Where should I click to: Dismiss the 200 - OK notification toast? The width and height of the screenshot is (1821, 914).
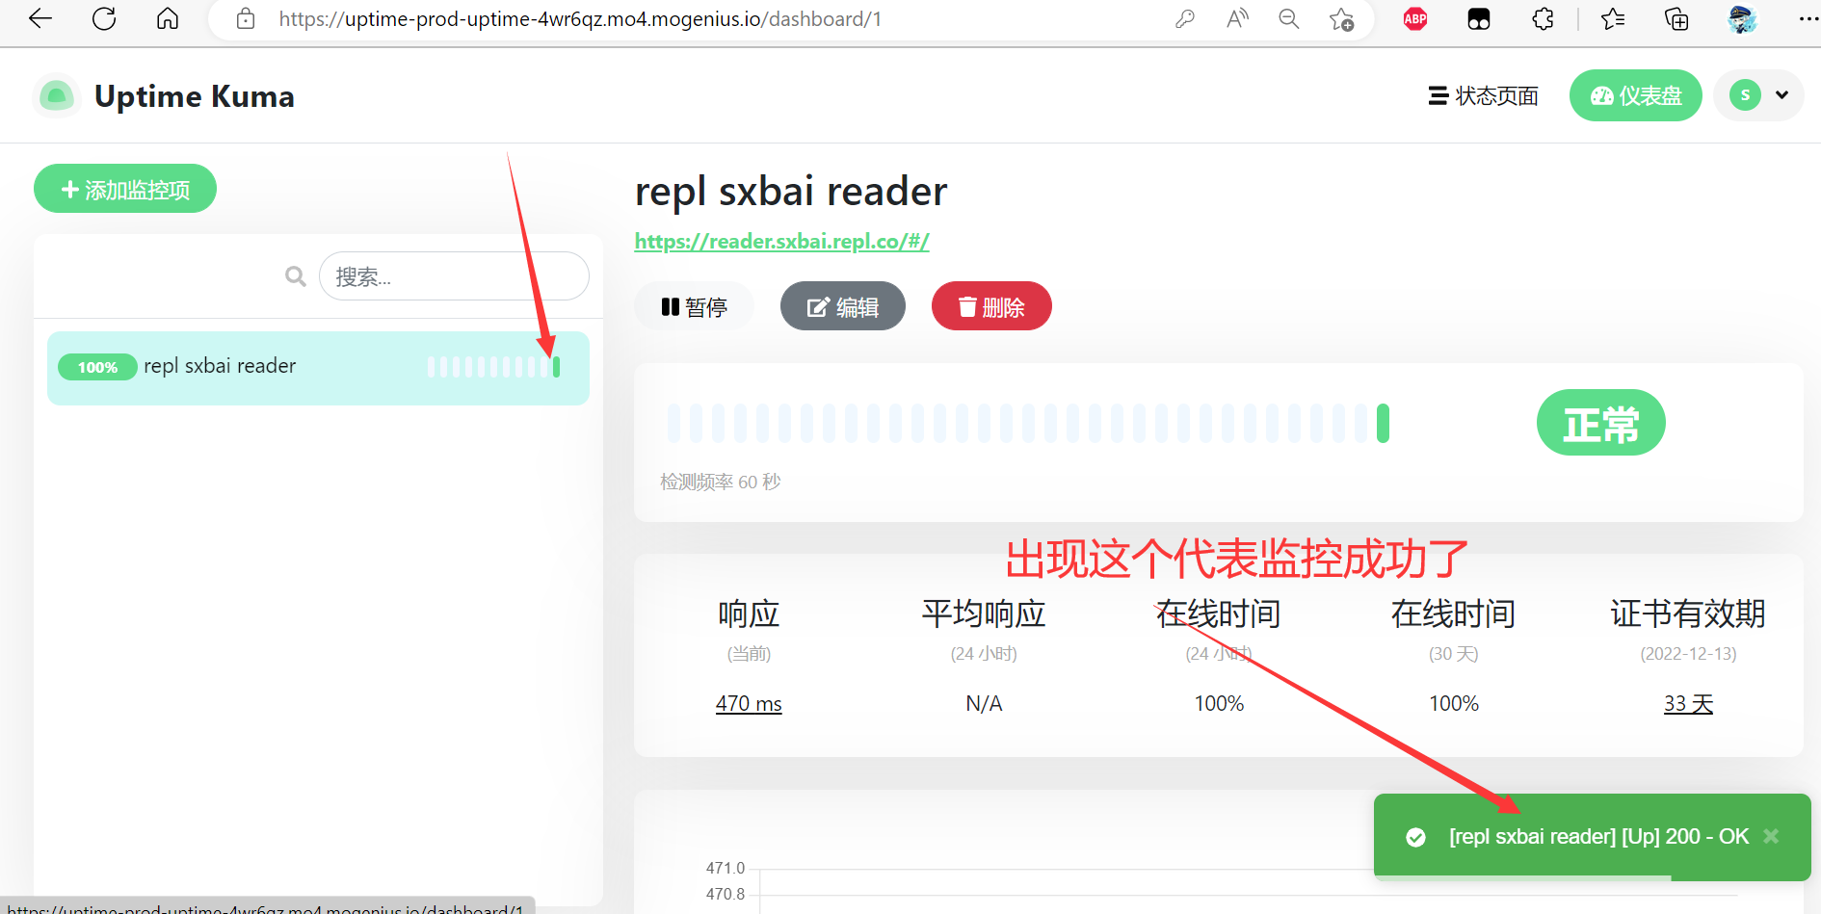(x=1771, y=836)
